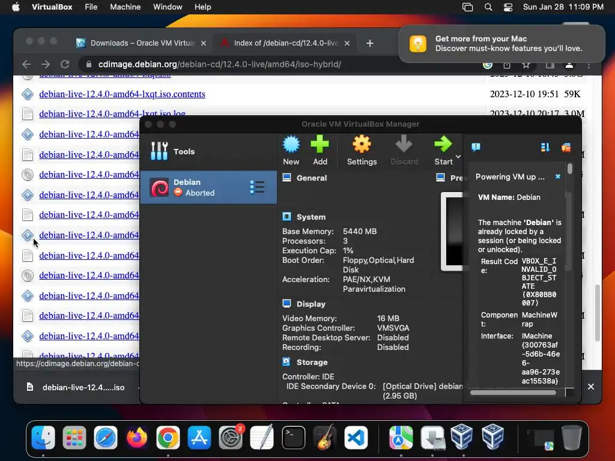Image resolution: width=615 pixels, height=461 pixels.
Task: Open the File menu
Action: tap(91, 7)
